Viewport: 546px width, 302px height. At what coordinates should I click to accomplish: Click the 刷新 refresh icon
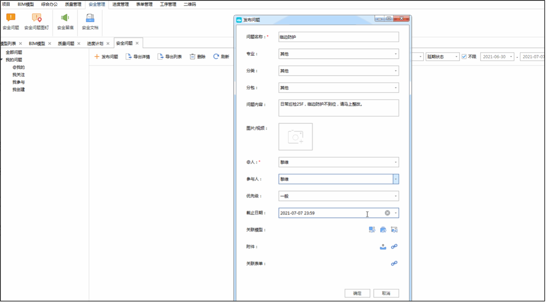coord(216,56)
